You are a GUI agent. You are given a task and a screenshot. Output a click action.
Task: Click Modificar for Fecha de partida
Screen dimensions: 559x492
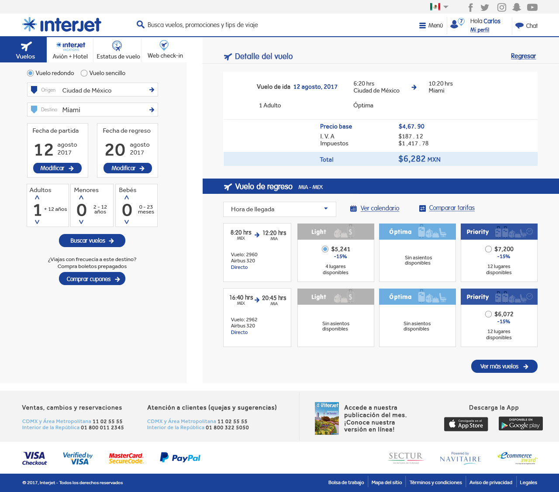57,168
